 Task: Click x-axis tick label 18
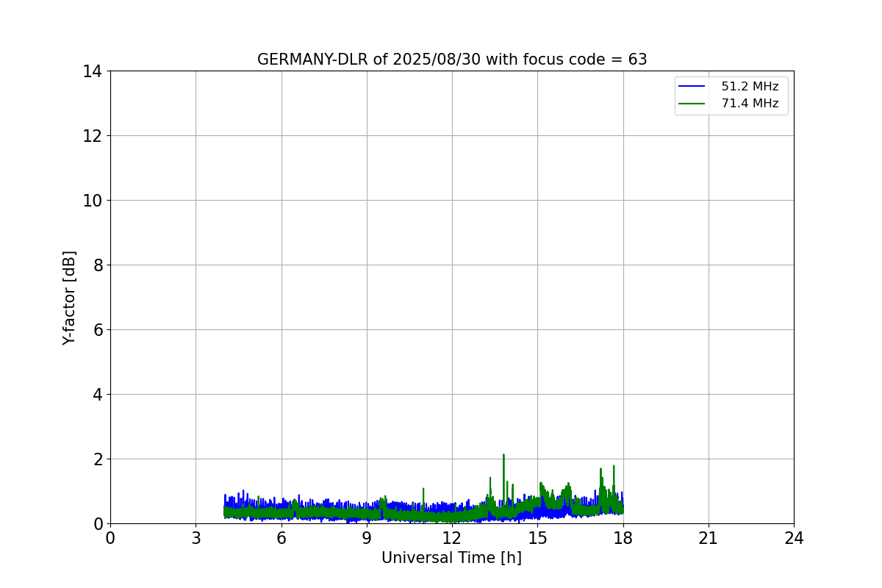[x=623, y=538]
